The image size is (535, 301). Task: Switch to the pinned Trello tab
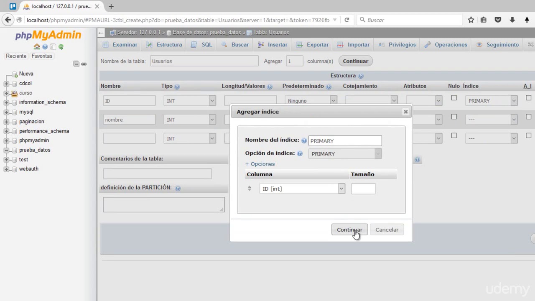[13, 6]
